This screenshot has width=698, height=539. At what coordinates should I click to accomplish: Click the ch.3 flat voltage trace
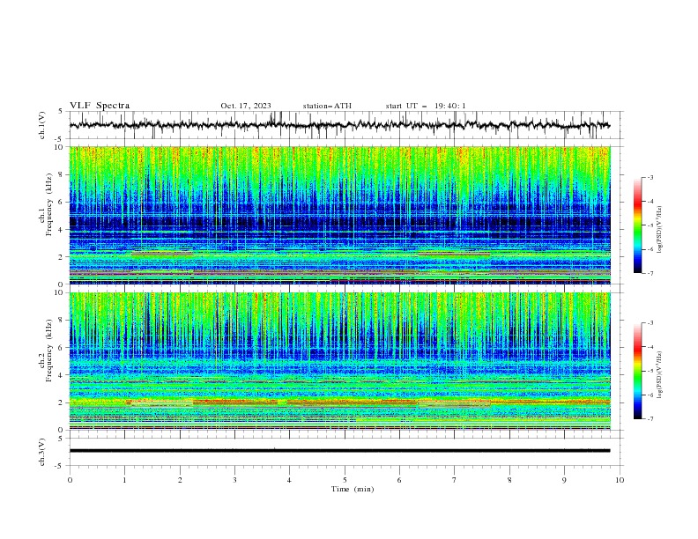pos(339,451)
